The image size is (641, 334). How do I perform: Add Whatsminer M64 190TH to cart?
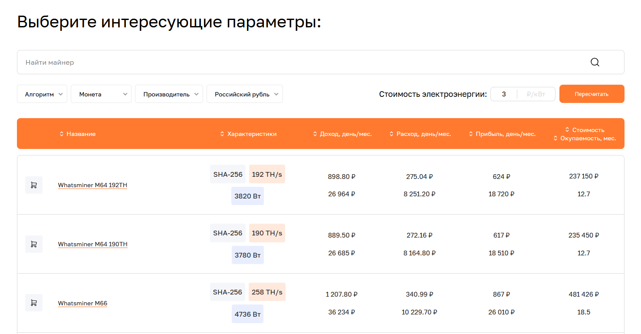click(x=34, y=244)
